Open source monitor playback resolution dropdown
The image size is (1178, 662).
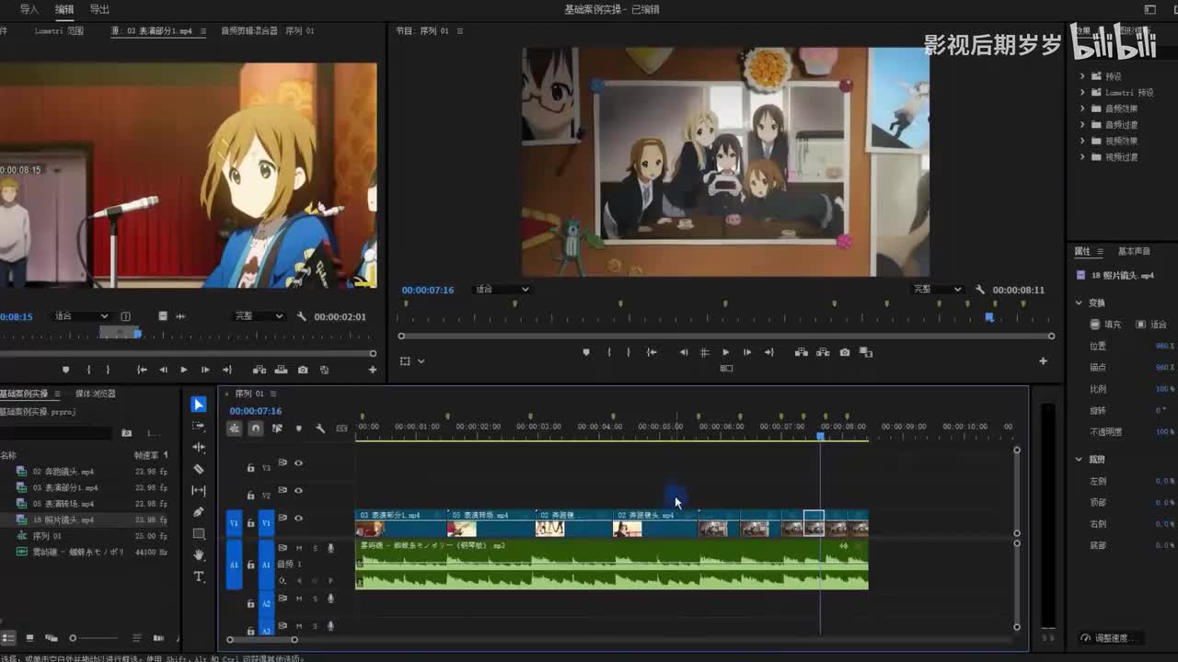point(259,316)
